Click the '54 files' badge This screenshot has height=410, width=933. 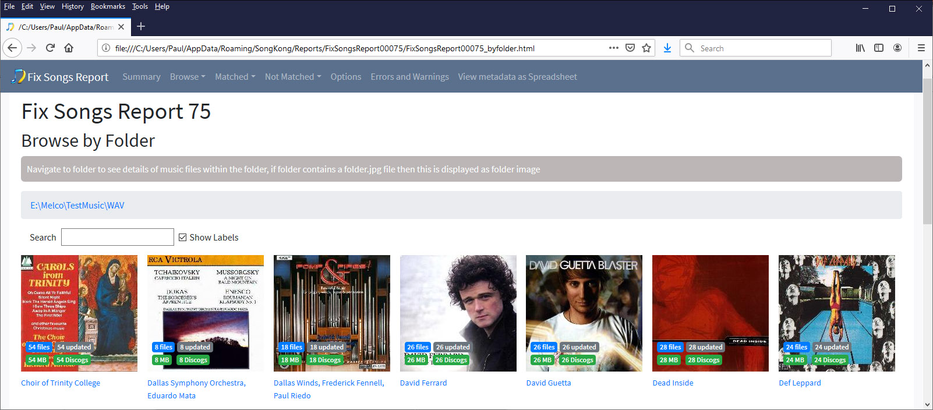point(39,347)
